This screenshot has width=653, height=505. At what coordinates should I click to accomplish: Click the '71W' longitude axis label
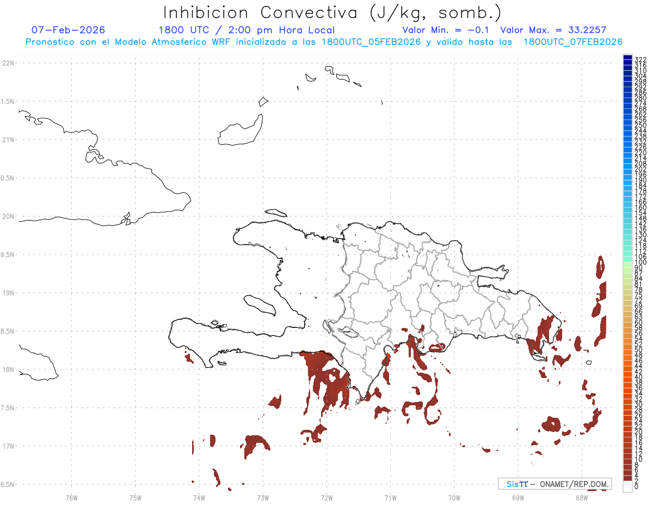coord(390,497)
